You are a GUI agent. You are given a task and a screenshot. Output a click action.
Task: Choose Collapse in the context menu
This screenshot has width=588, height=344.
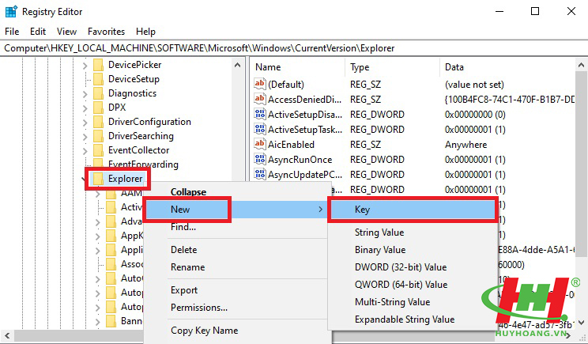(x=237, y=192)
